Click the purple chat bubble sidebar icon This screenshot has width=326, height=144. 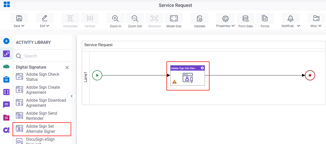coord(6,105)
